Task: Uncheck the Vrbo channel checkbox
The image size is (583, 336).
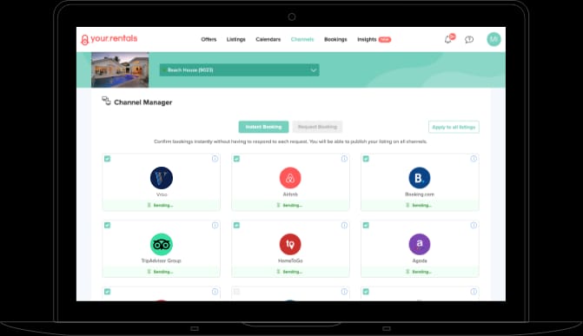Action: (108, 159)
